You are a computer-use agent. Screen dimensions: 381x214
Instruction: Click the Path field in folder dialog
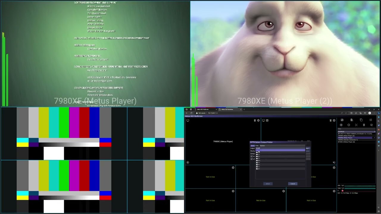pyautogui.click(x=282, y=146)
